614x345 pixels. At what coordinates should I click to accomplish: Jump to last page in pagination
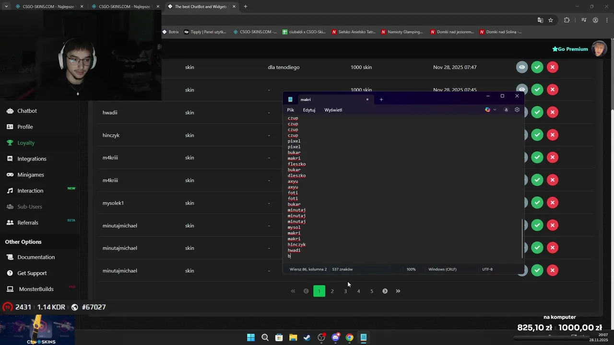[398, 291]
